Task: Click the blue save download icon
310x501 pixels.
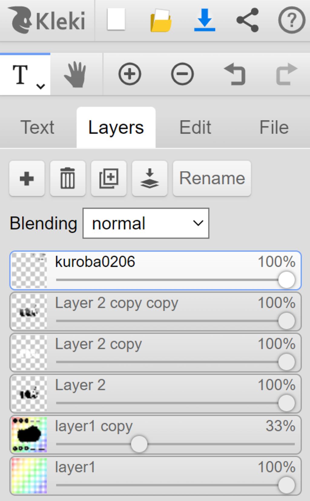Action: [x=205, y=20]
